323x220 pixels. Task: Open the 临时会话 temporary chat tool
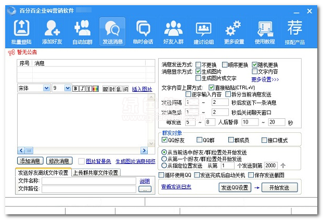click(143, 32)
